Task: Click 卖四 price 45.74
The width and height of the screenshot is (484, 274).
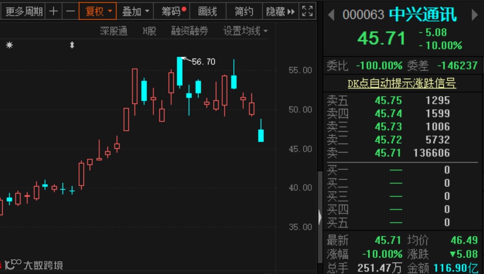Action: 389,114
